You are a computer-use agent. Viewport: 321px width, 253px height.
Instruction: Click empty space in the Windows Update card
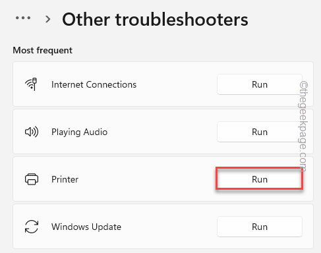pos(169,227)
